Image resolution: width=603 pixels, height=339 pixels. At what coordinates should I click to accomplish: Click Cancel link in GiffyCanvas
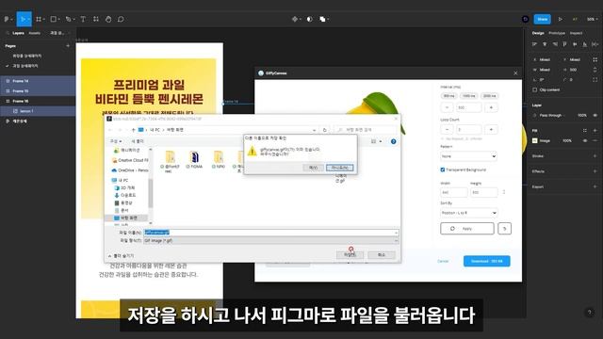pyautogui.click(x=443, y=261)
